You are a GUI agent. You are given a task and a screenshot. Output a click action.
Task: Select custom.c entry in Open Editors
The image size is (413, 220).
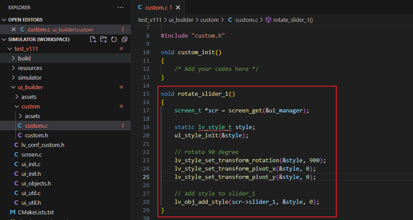point(65,29)
